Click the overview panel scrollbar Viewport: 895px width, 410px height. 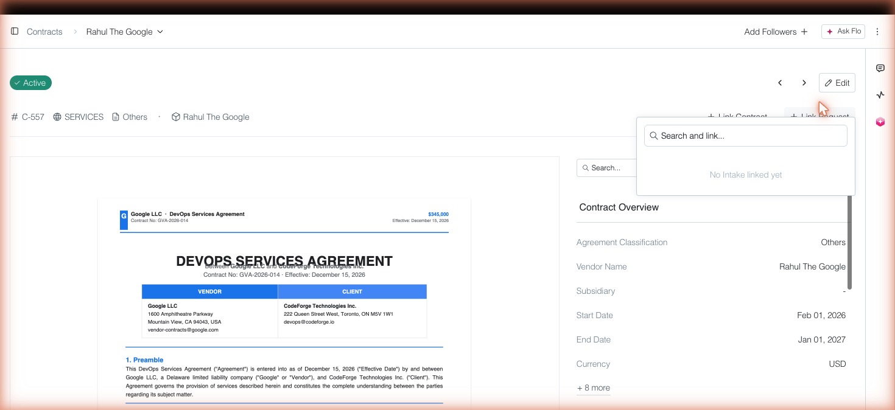[850, 242]
